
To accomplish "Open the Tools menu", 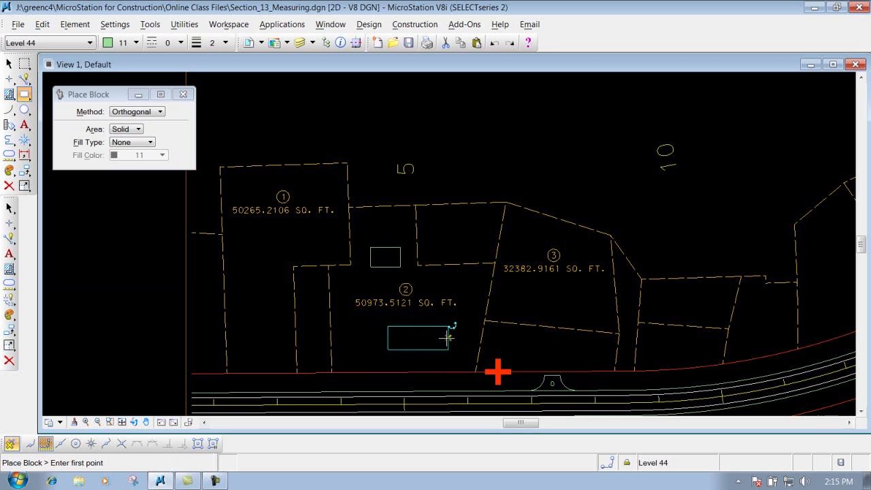I will 150,24.
